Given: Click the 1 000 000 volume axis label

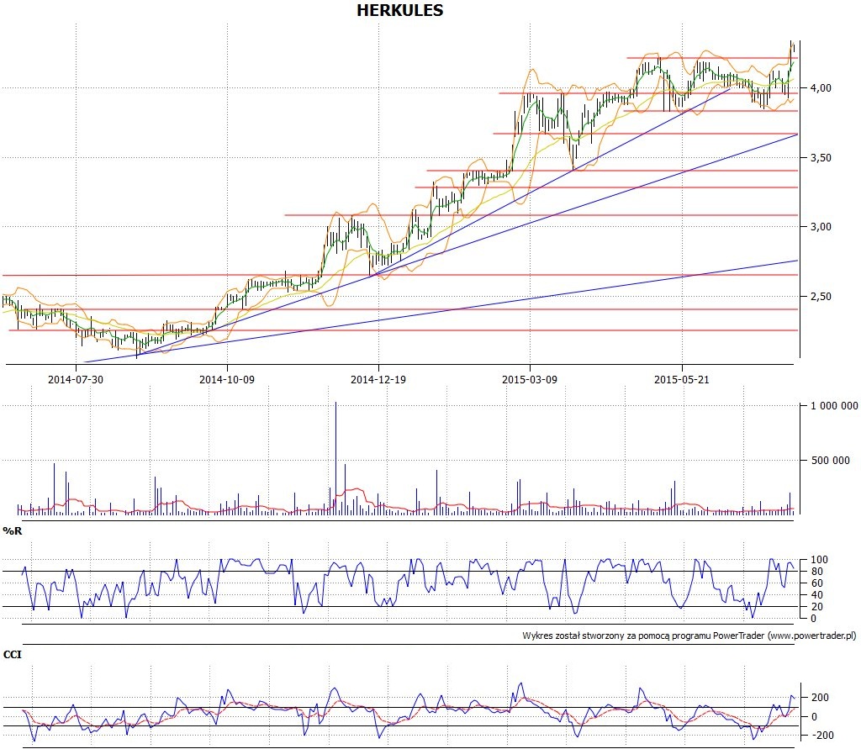Looking at the screenshot, I should 834,406.
